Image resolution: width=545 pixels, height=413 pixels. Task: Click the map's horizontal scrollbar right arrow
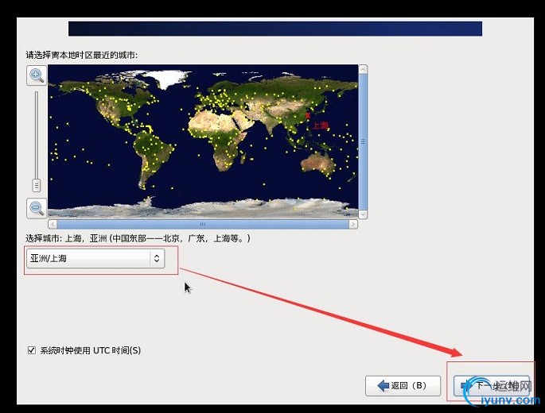click(353, 224)
